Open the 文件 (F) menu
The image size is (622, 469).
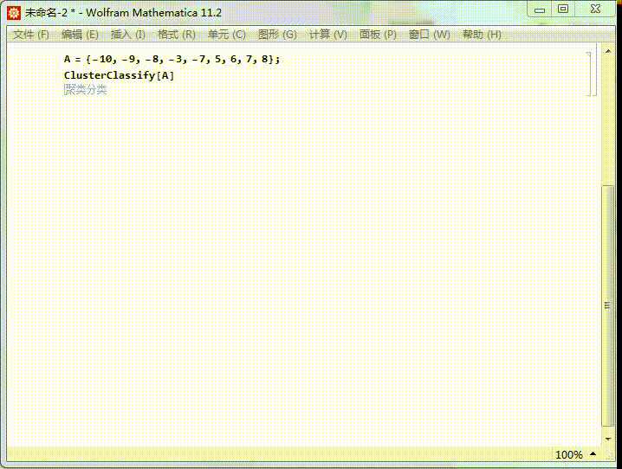coord(31,35)
